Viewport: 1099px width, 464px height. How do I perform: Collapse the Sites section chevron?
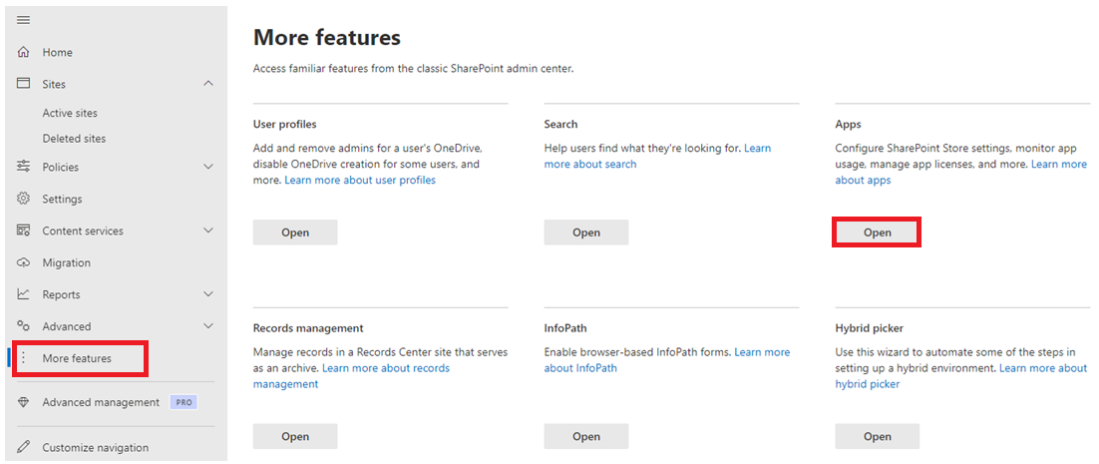pos(208,84)
